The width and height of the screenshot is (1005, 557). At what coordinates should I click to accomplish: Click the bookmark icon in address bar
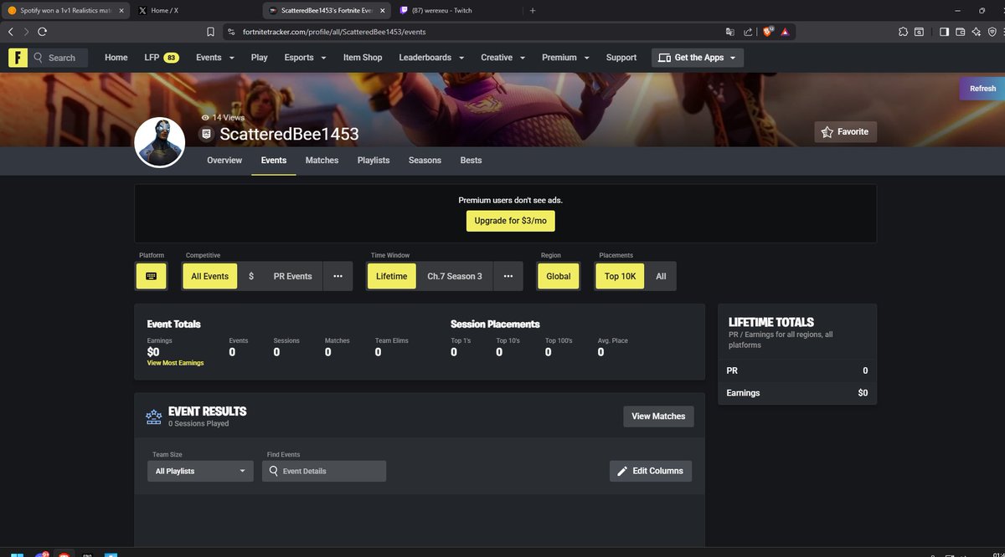pos(211,31)
